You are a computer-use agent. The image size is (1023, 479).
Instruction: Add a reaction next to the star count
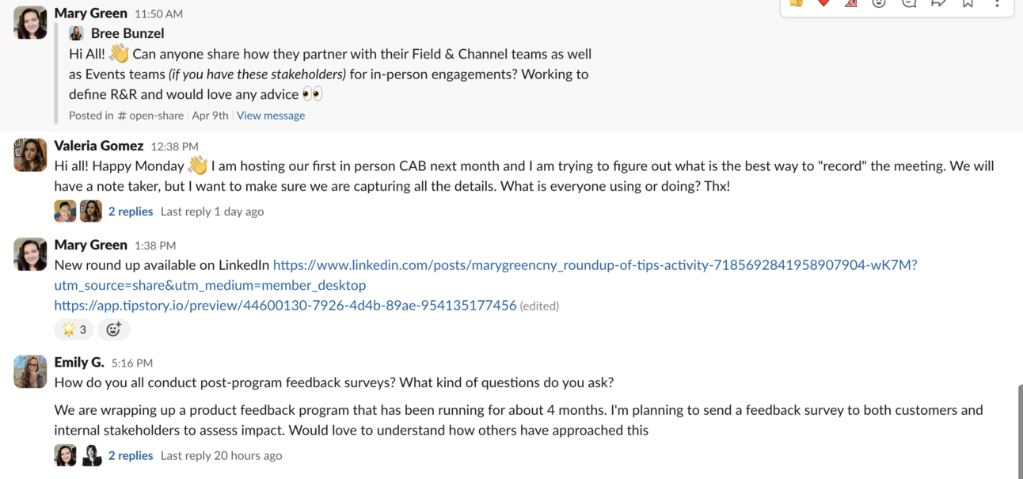click(113, 329)
